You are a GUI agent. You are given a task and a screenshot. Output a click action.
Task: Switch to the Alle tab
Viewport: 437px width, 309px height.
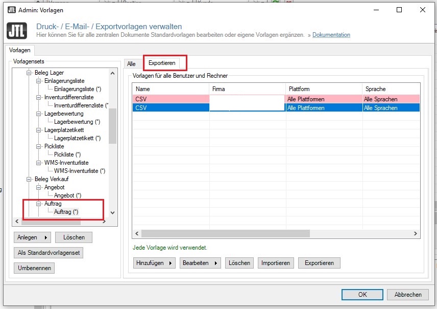click(131, 64)
